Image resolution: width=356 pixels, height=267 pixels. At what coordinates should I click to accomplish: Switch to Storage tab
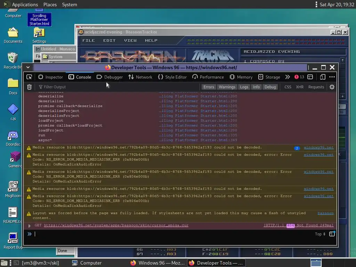[x=269, y=77]
